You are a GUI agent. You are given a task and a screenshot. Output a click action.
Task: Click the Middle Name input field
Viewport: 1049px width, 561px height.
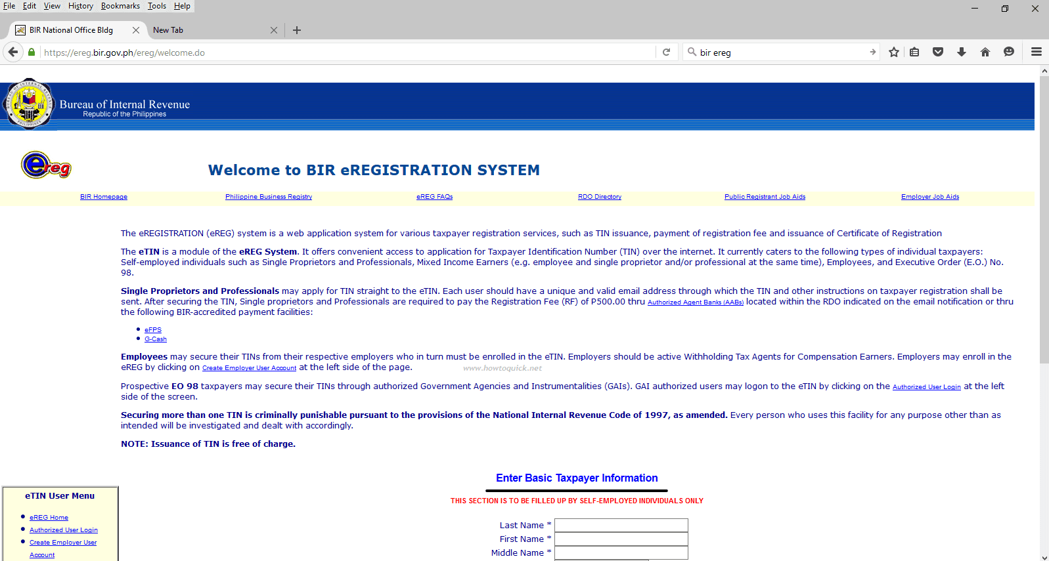click(x=621, y=552)
